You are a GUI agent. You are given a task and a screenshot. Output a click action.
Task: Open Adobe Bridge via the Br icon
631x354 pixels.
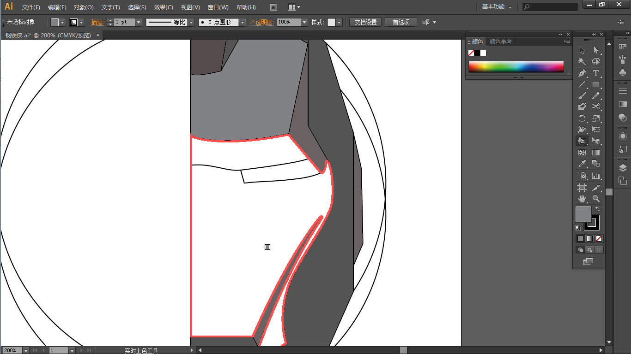273,7
